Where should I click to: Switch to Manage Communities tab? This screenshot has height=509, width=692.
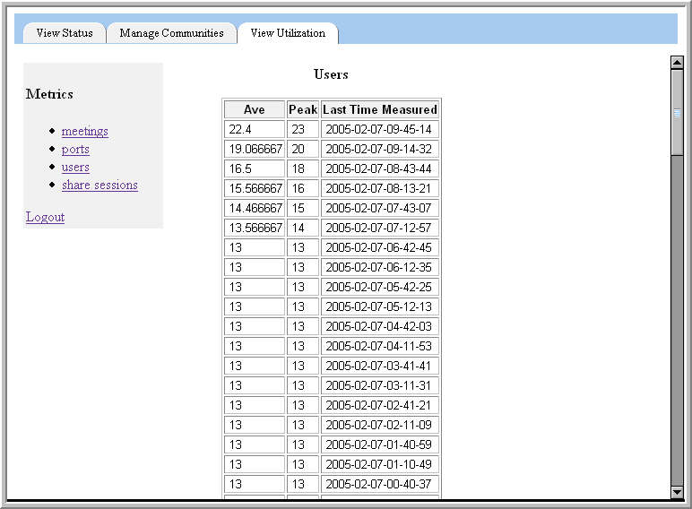[x=172, y=33]
